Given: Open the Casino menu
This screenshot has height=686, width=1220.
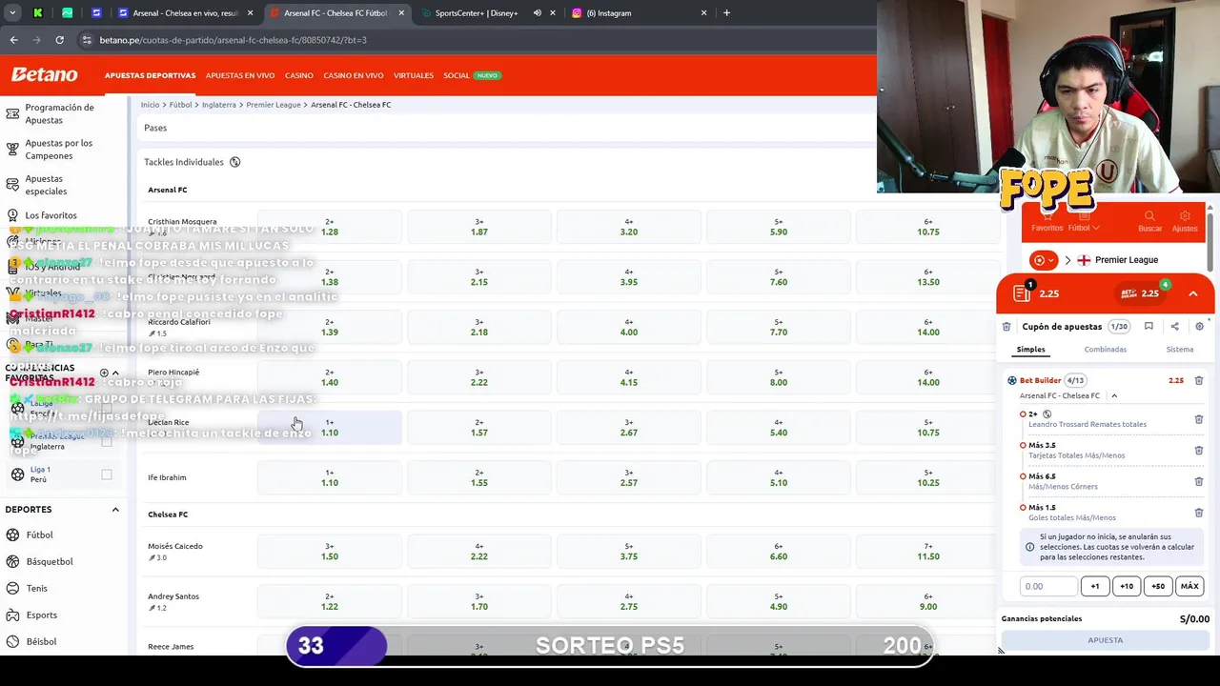Looking at the screenshot, I should pos(299,75).
